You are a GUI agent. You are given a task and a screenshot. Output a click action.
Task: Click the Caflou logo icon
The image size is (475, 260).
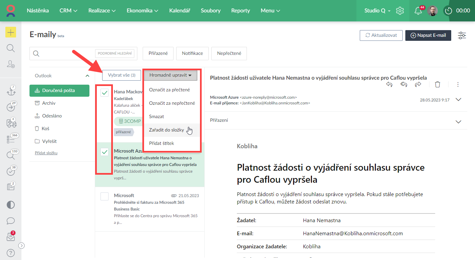(11, 10)
